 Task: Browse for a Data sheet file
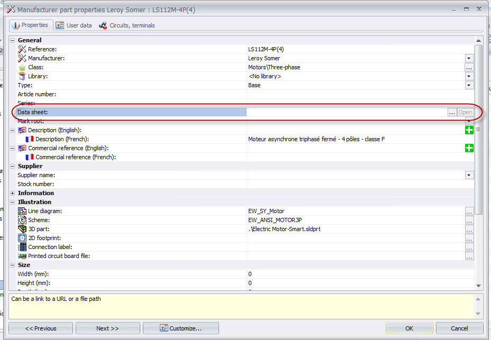click(x=452, y=113)
